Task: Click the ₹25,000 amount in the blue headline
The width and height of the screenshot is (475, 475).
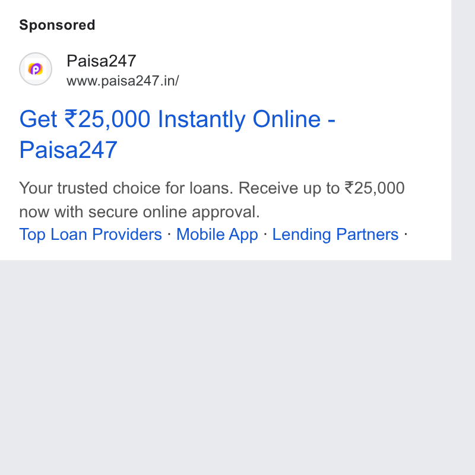Action: [107, 119]
